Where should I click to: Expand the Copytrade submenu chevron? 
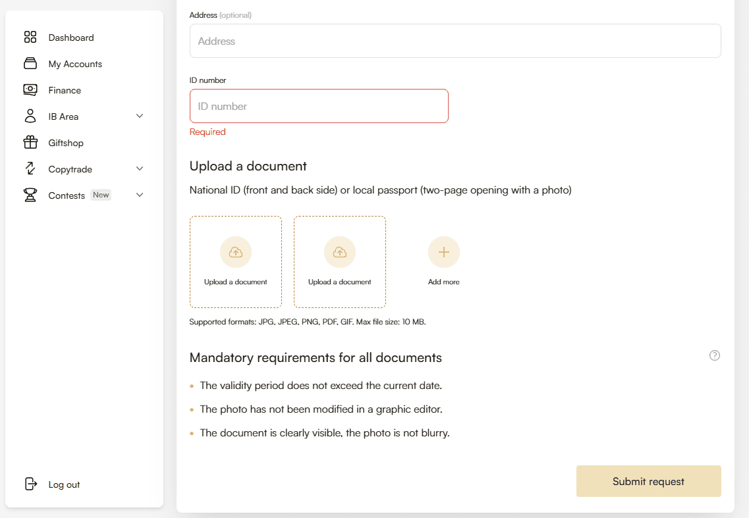[x=140, y=169]
